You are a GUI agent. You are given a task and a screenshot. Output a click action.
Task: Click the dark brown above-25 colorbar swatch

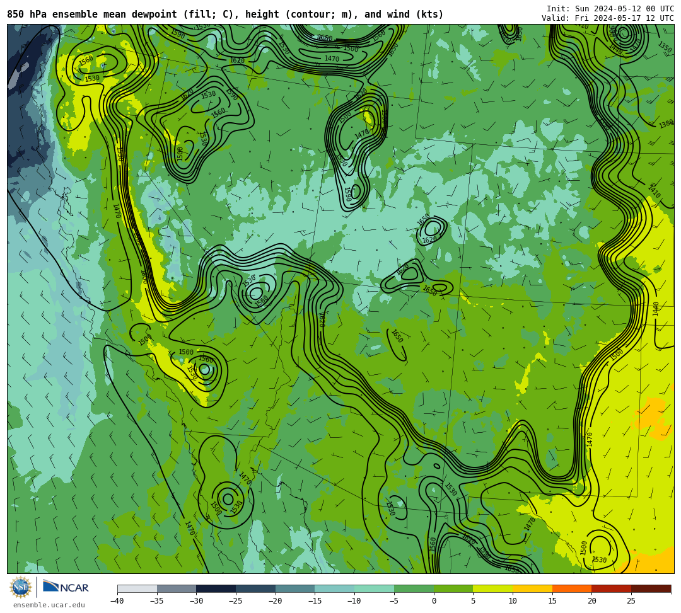point(651,588)
